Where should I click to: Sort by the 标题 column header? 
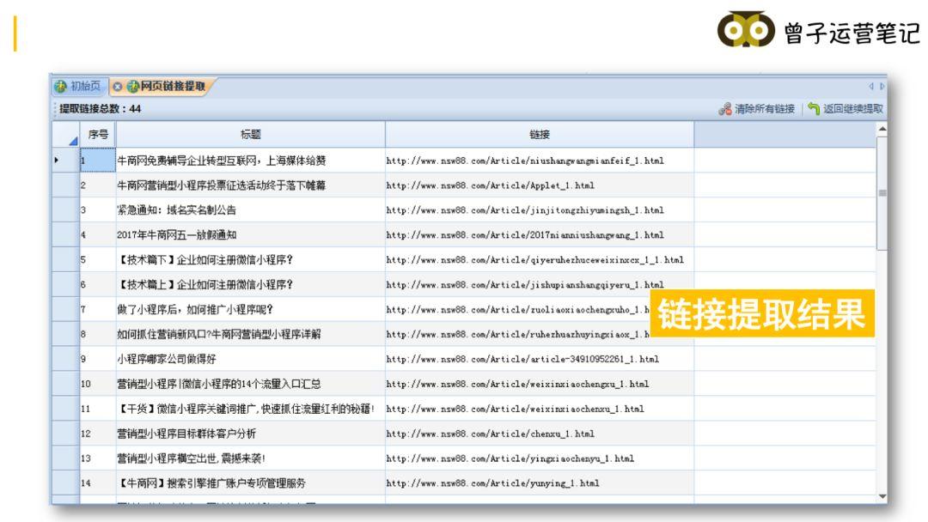coord(250,134)
